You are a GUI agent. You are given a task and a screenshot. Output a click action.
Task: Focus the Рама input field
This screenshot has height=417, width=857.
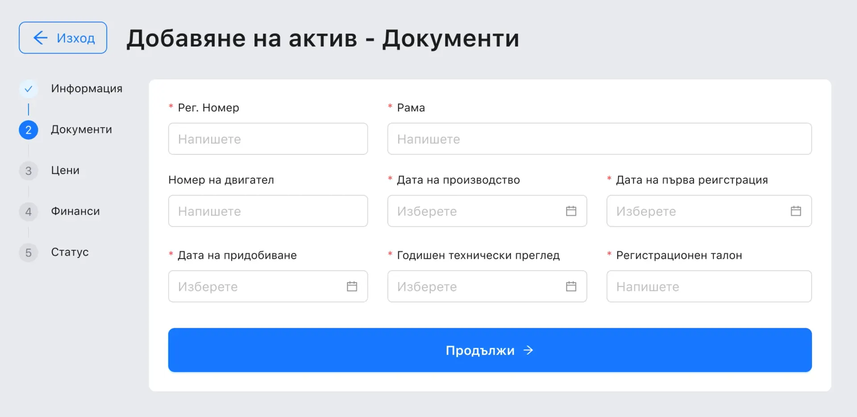(599, 139)
